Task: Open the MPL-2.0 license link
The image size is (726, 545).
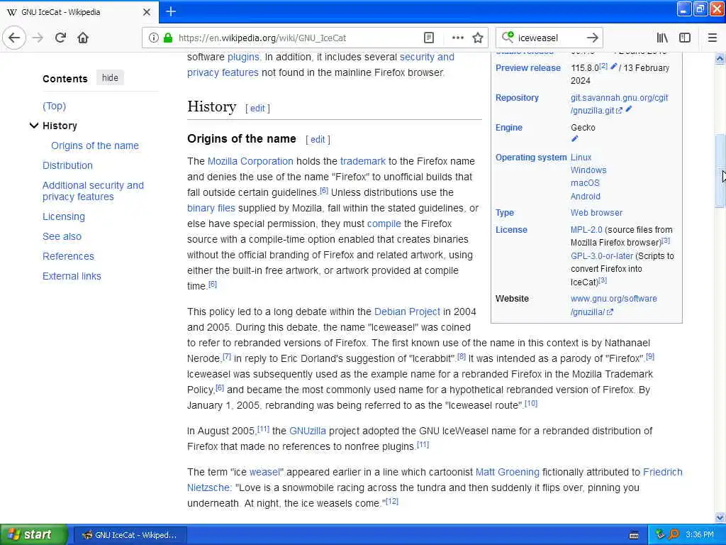Action: point(586,230)
